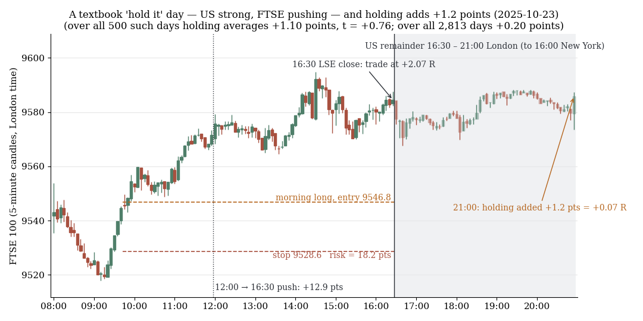Click the chart title mentioning 'hold it' day
The width and height of the screenshot is (643, 321).
click(314, 15)
